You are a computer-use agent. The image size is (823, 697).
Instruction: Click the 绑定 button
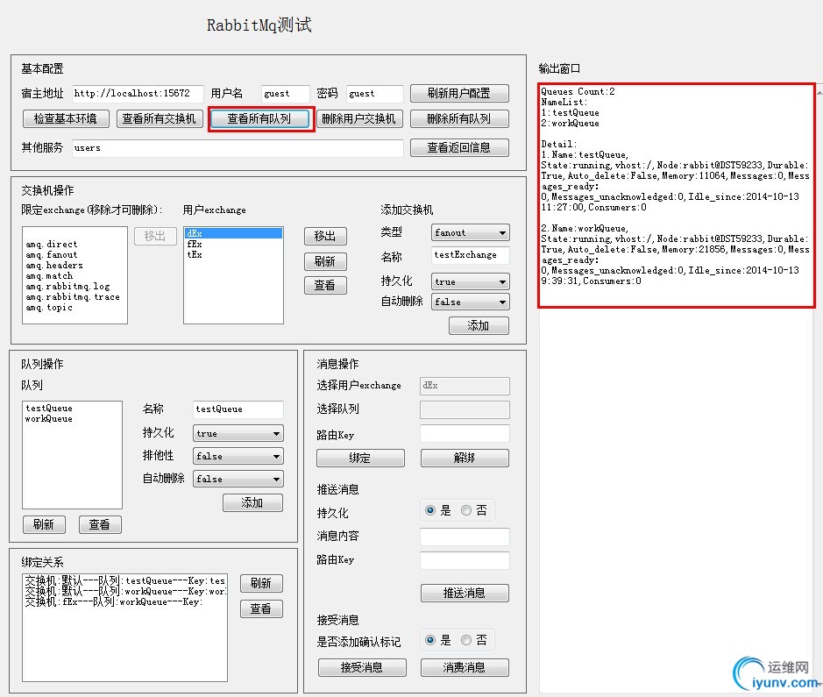coord(360,458)
